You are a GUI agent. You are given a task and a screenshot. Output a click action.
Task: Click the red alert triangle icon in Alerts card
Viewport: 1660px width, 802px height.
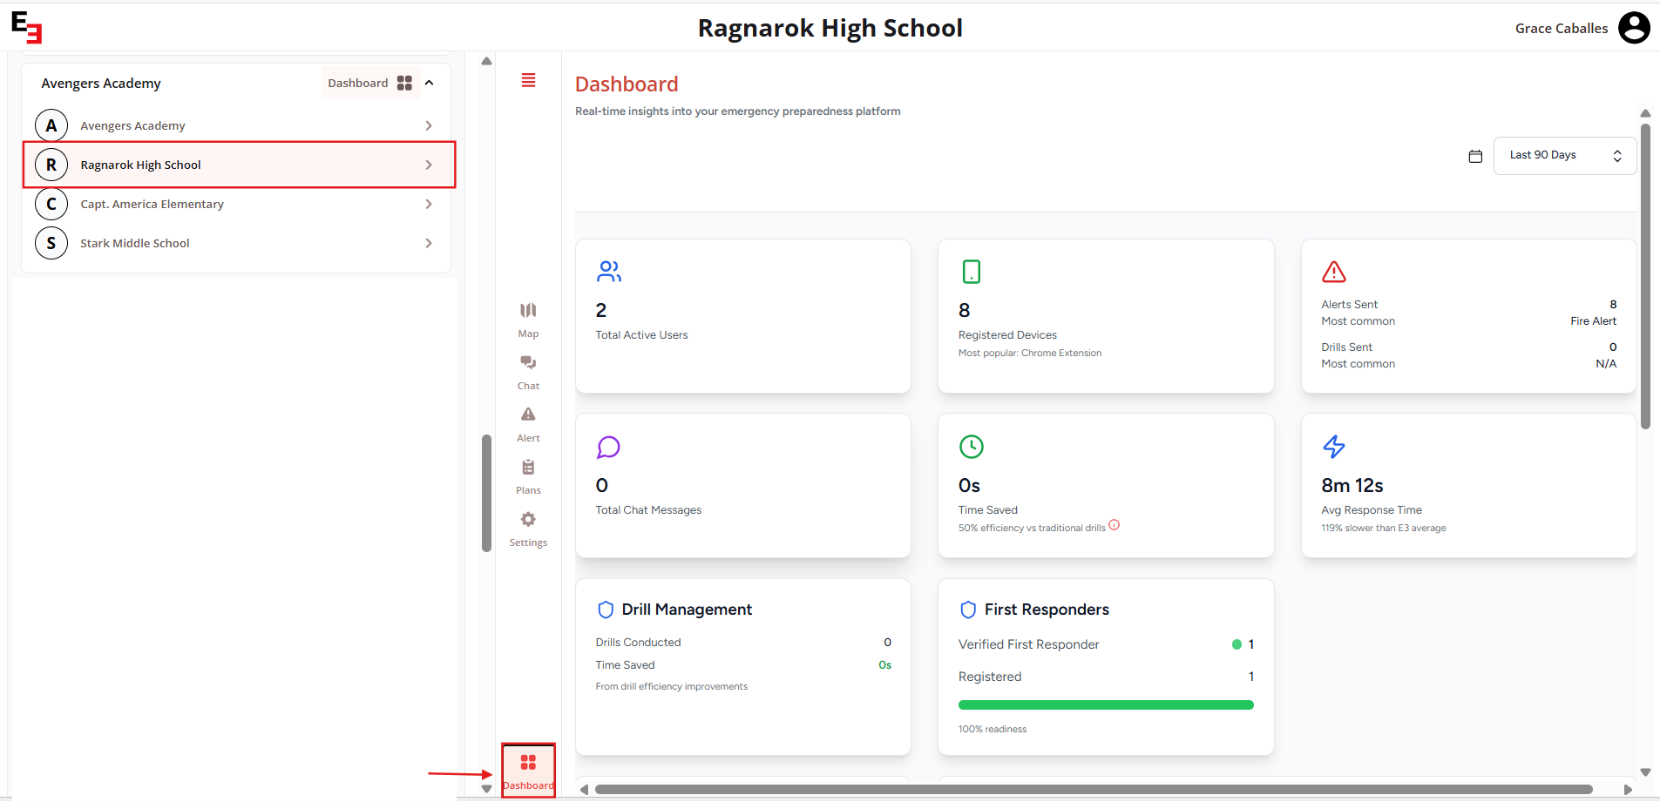coord(1334,272)
